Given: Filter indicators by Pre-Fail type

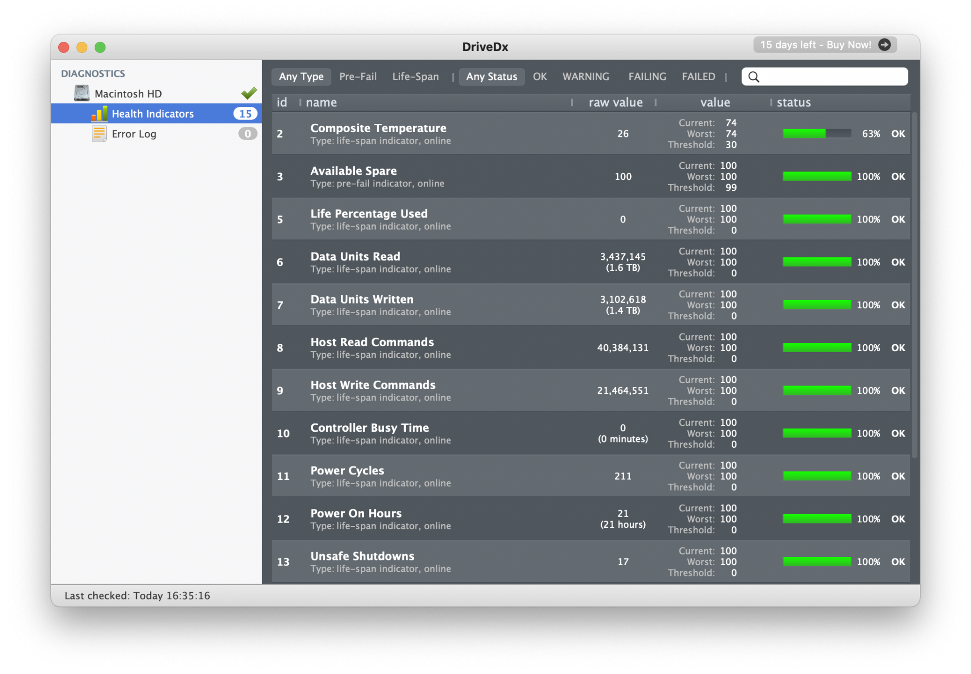Looking at the screenshot, I should [358, 77].
